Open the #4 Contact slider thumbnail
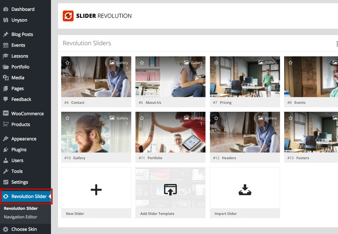Image resolution: width=338 pixels, height=234 pixels. tap(96, 77)
